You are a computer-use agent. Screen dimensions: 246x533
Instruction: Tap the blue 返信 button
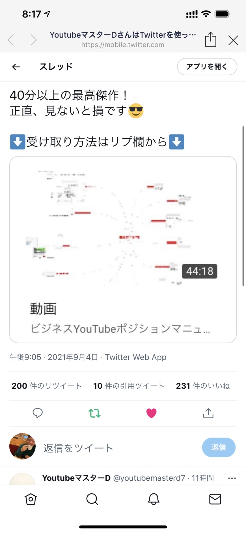[219, 447]
